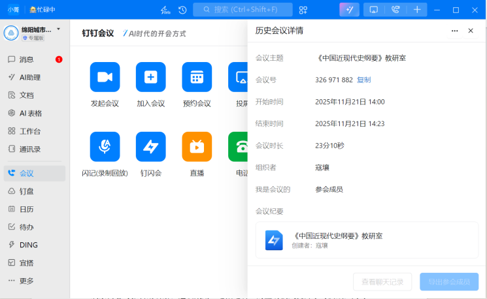The height and width of the screenshot is (299, 487).
Task: Expand the organization name dropdown arrow
Action: point(58,29)
